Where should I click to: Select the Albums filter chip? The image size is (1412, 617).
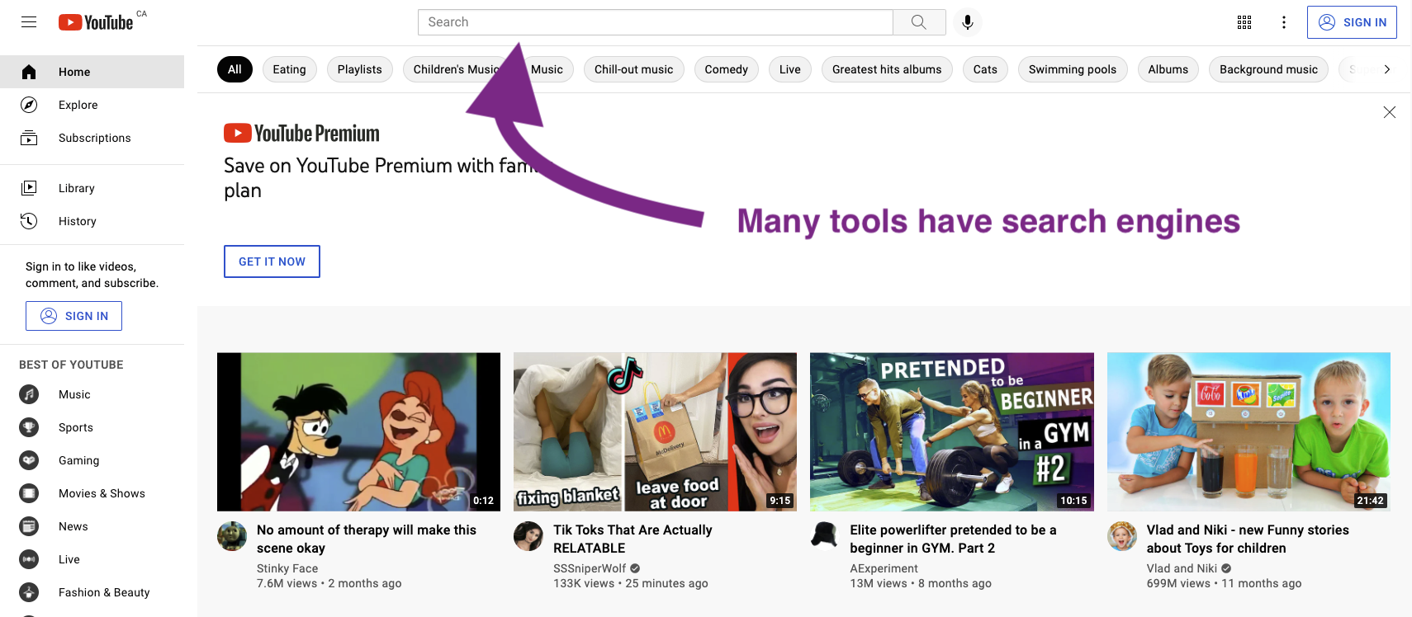[1168, 69]
